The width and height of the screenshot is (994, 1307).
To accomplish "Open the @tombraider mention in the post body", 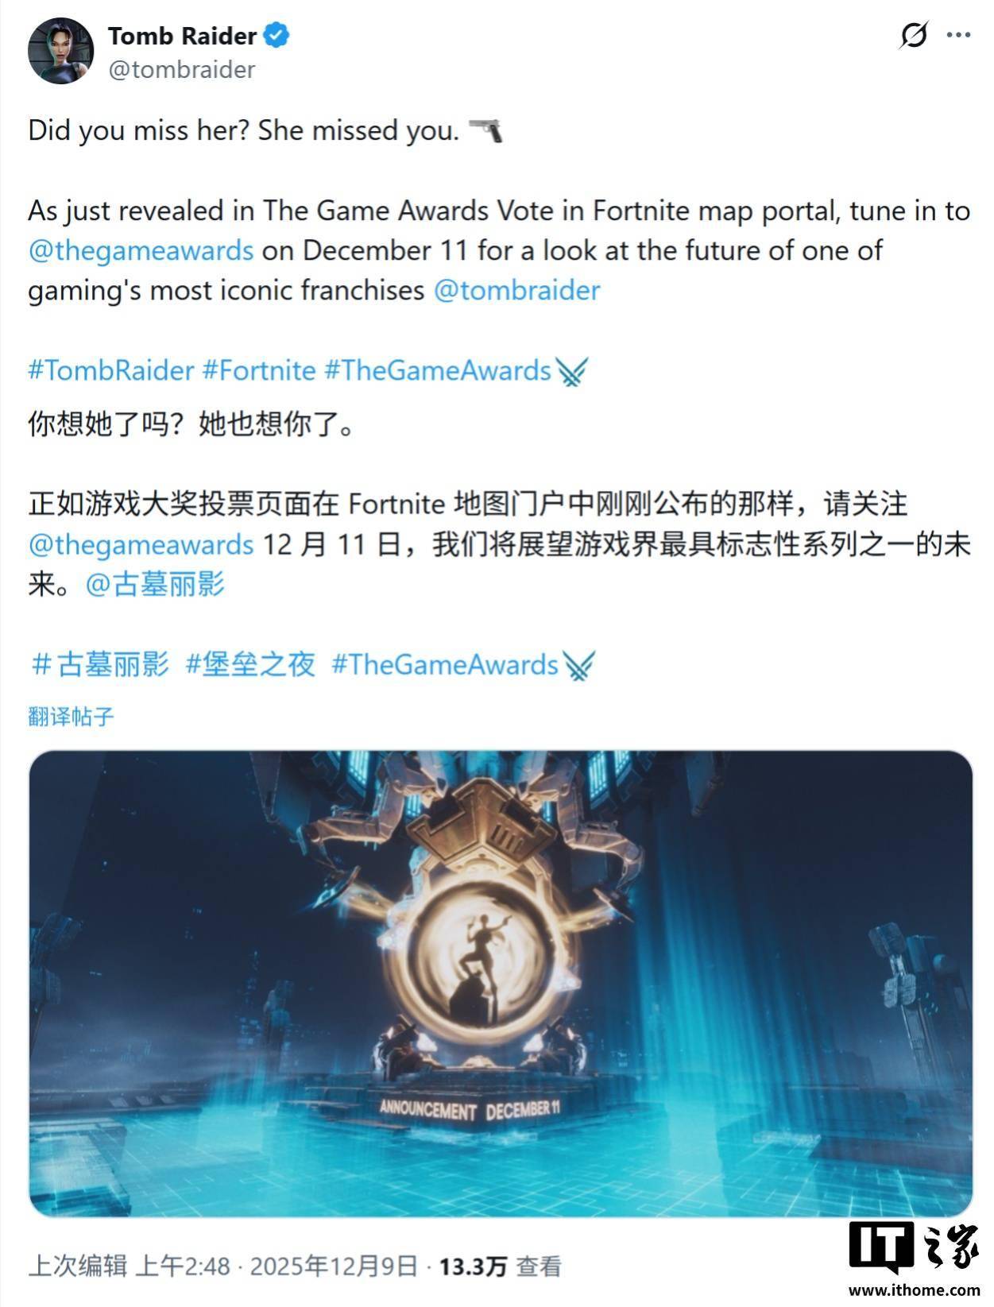I will 516,290.
